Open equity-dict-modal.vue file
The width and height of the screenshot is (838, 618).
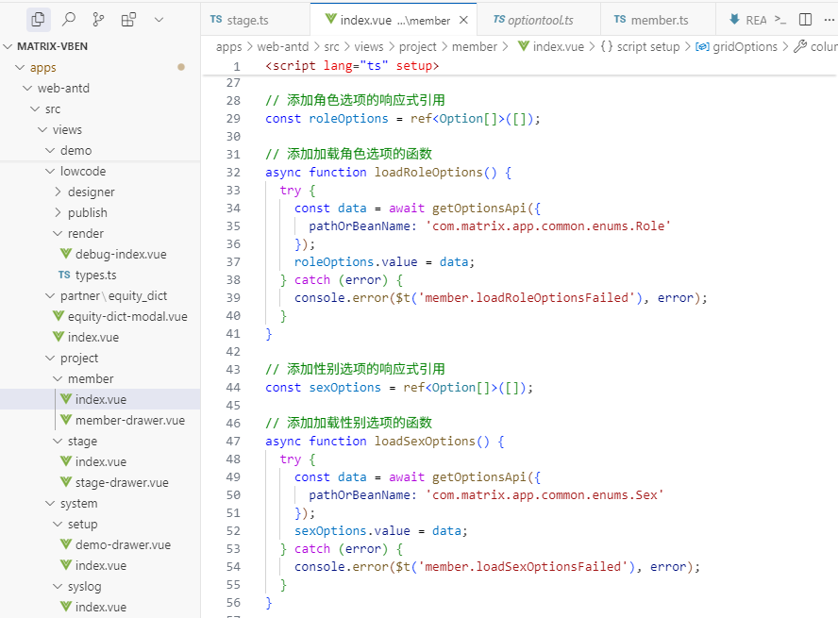pyautogui.click(x=126, y=316)
